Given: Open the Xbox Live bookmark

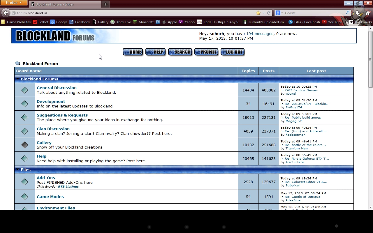Looking at the screenshot, I should click(x=121, y=22).
